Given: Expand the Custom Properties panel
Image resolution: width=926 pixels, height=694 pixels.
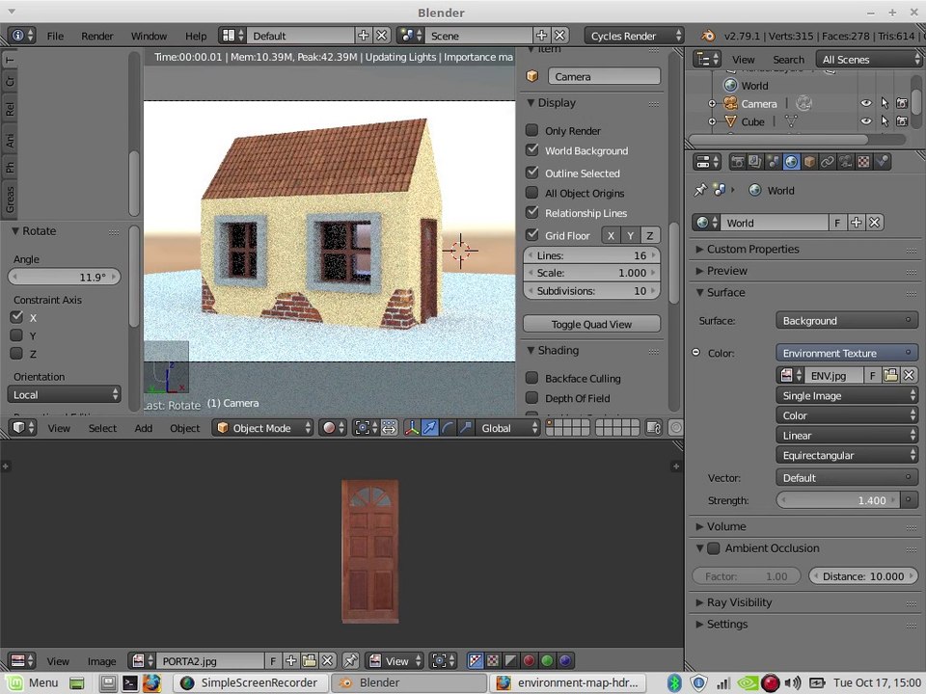Looking at the screenshot, I should 752,249.
